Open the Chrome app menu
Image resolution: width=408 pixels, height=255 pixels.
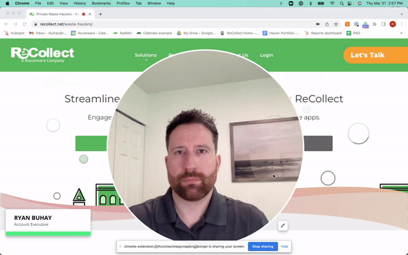click(x=22, y=3)
